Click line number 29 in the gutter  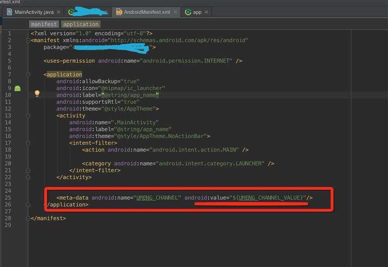tap(8, 225)
